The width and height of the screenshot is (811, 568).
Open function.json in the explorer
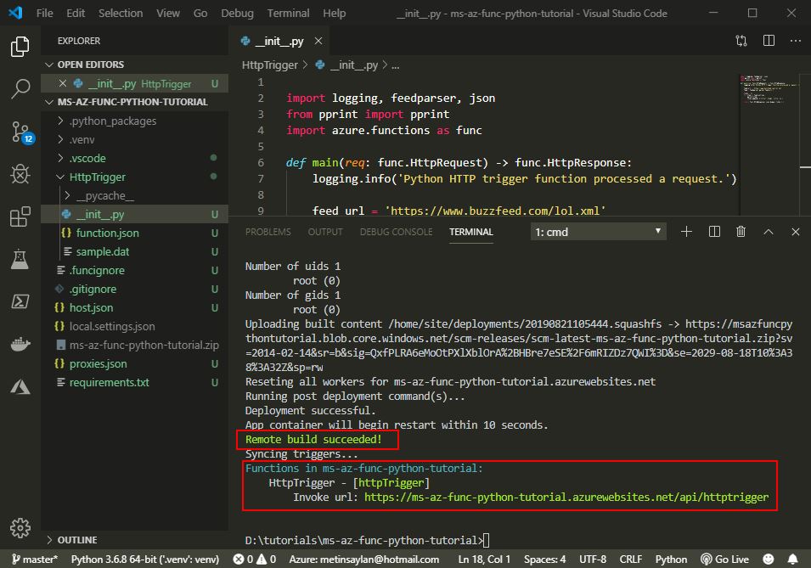[134, 233]
